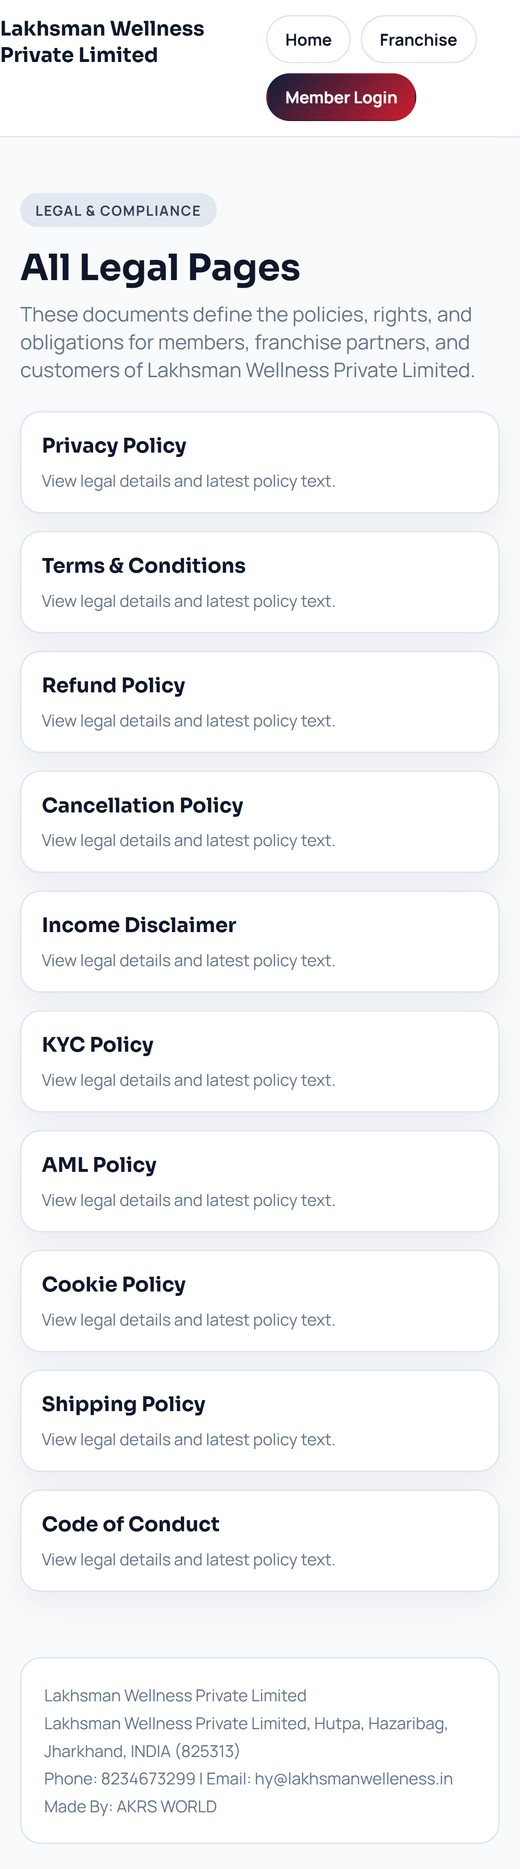Open the Shipping Policy page
This screenshot has width=520, height=1869.
click(260, 1420)
